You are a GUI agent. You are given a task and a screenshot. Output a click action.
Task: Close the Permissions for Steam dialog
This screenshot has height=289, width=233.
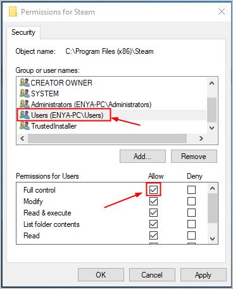(222, 11)
